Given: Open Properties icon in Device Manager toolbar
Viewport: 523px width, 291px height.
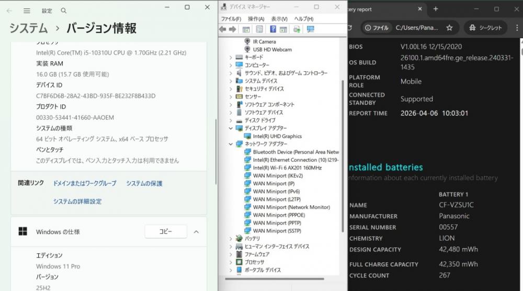Looking at the screenshot, I should click(259, 29).
